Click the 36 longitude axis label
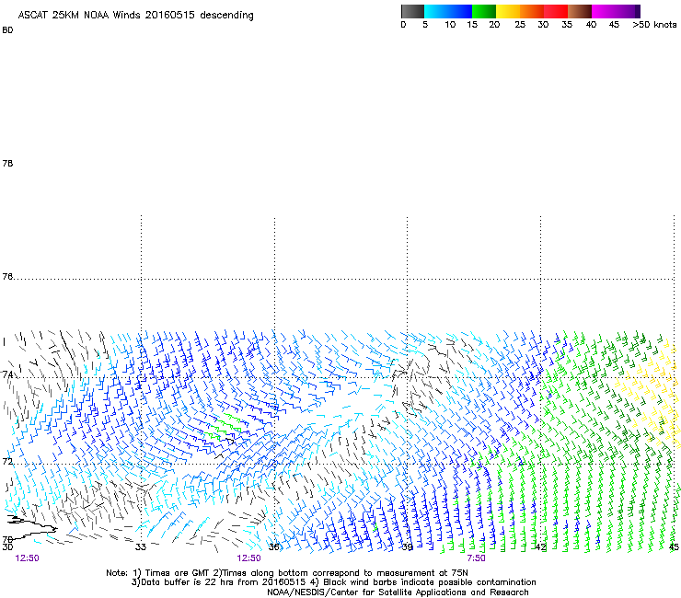 [x=273, y=546]
